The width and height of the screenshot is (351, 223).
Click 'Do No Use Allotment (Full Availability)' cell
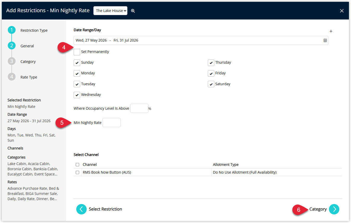[245, 172]
